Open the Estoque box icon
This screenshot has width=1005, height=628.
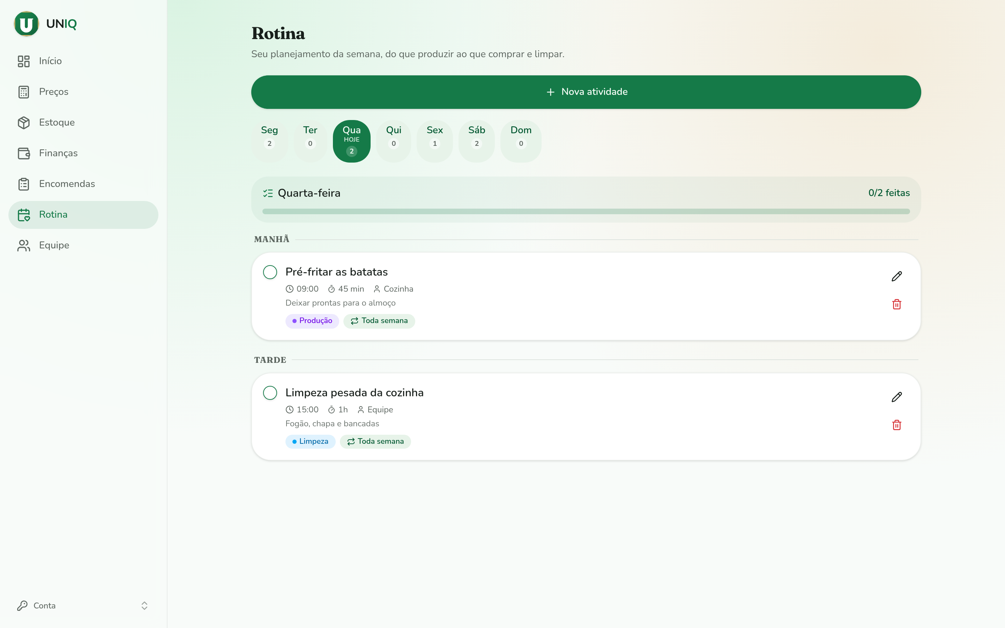pyautogui.click(x=24, y=122)
